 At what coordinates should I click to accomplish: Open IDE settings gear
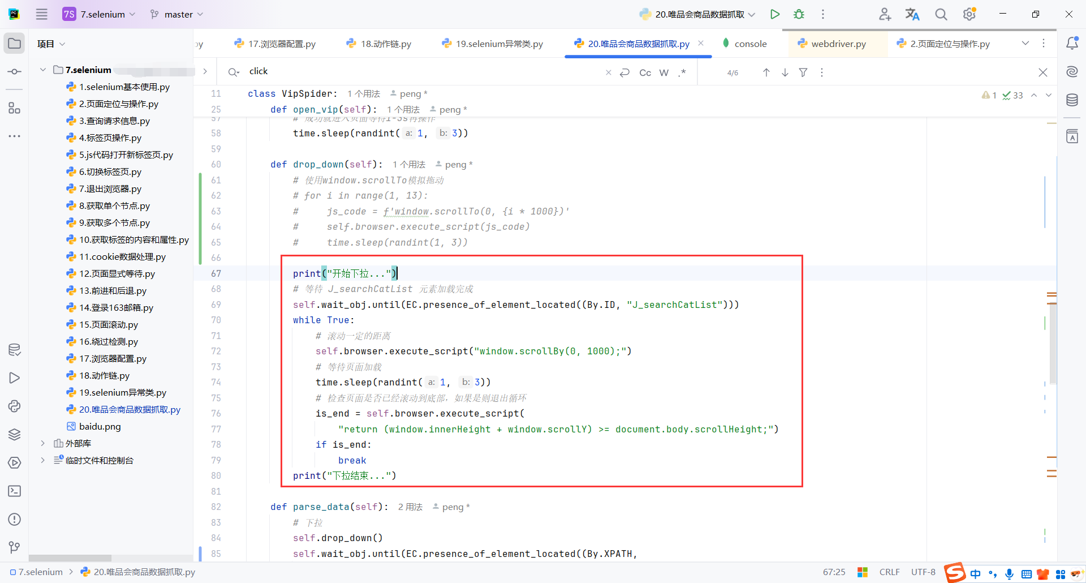pyautogui.click(x=969, y=14)
